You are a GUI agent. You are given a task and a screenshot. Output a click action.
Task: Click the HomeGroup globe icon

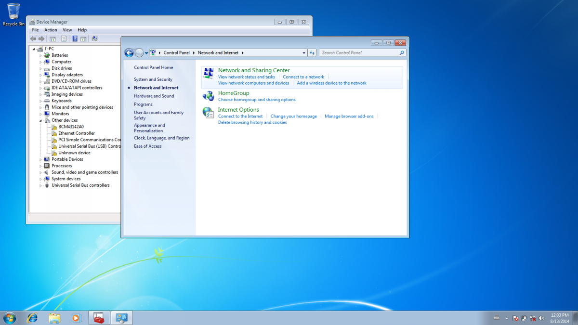point(208,96)
